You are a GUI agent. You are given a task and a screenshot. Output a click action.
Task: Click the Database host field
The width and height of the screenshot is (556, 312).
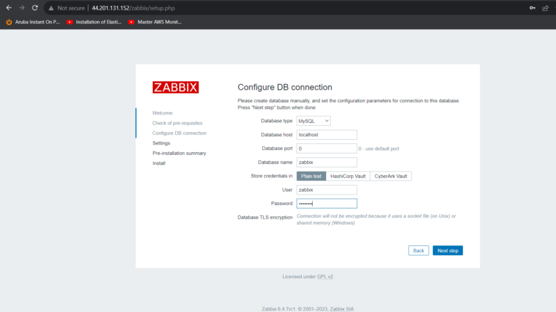326,135
